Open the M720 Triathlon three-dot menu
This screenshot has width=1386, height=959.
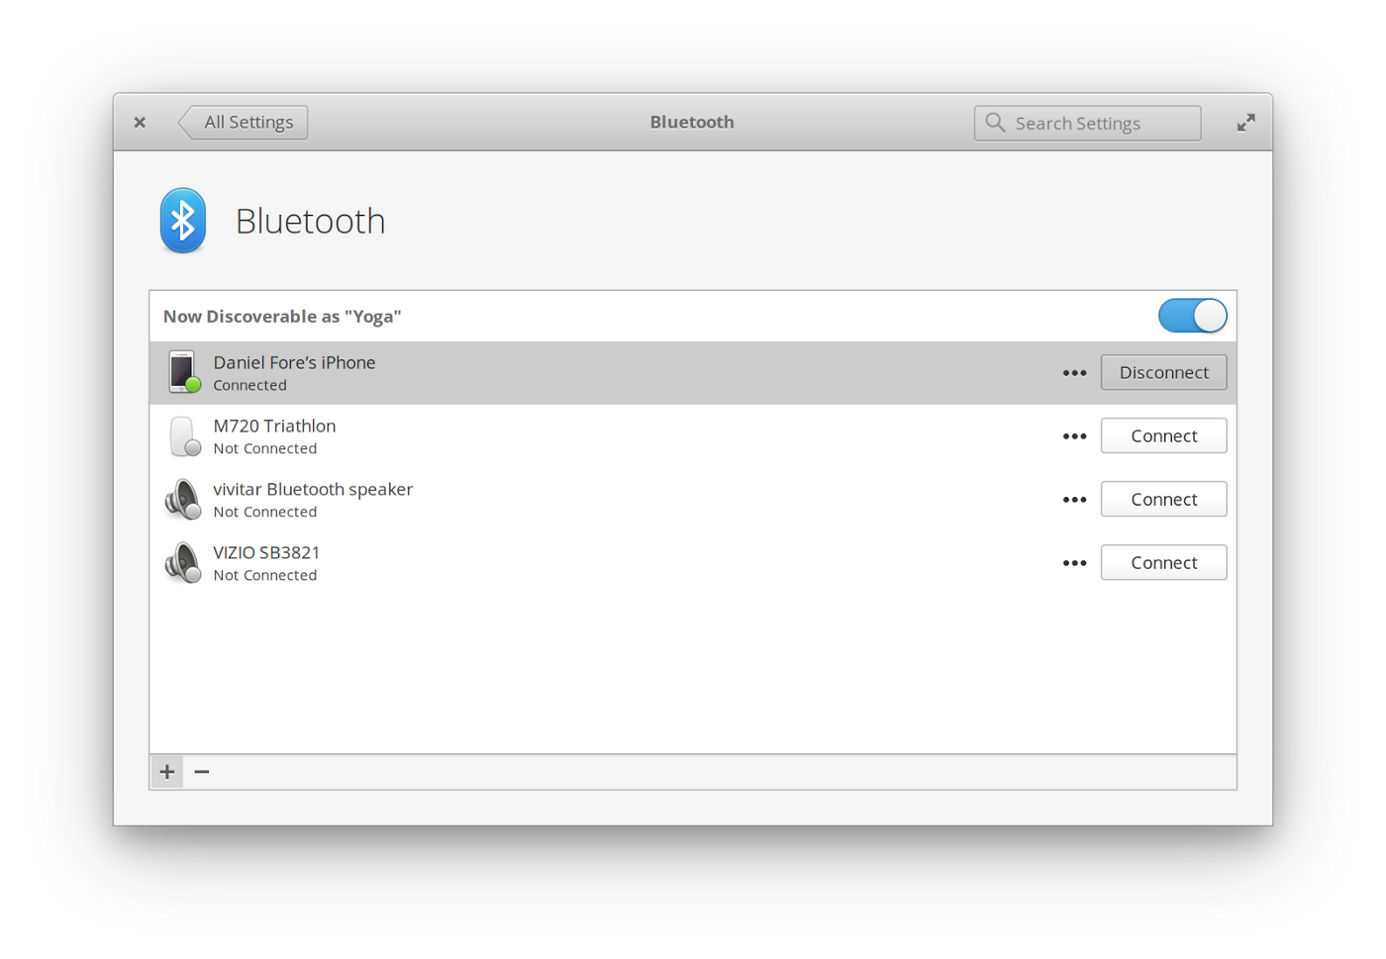(1074, 436)
